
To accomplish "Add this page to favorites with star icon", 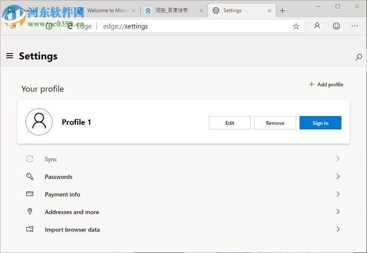I will pyautogui.click(x=296, y=26).
